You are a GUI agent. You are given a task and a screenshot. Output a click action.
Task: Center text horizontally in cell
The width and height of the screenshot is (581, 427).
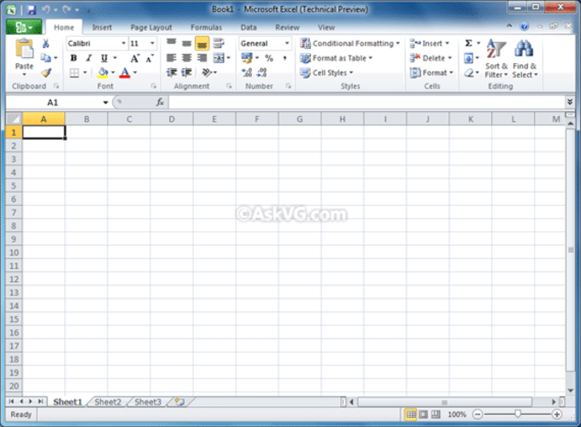pos(187,58)
